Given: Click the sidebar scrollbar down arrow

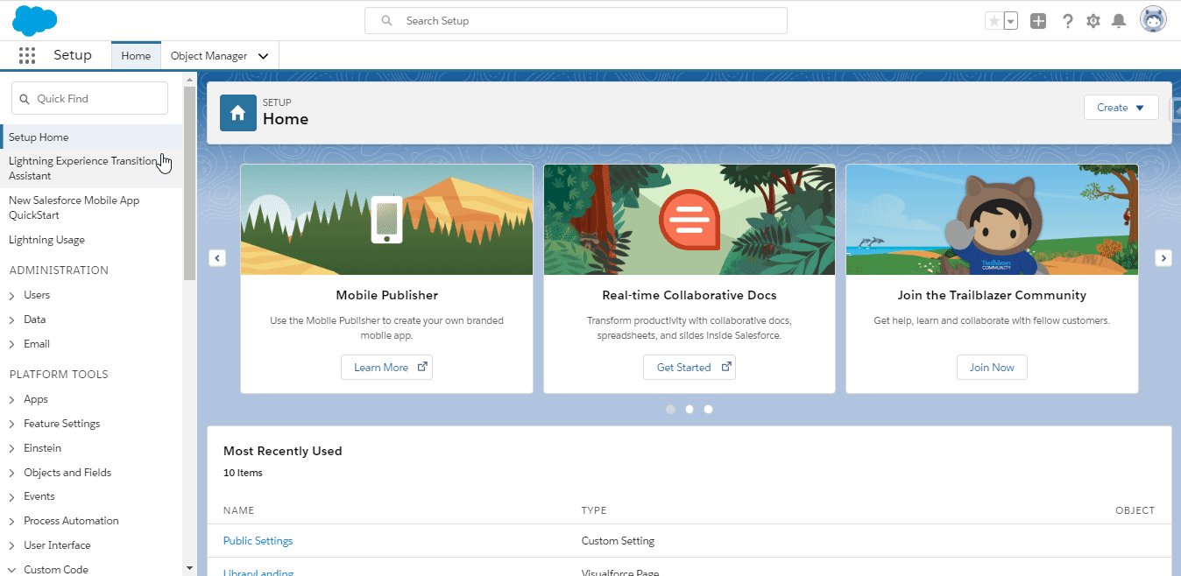Looking at the screenshot, I should [x=189, y=568].
